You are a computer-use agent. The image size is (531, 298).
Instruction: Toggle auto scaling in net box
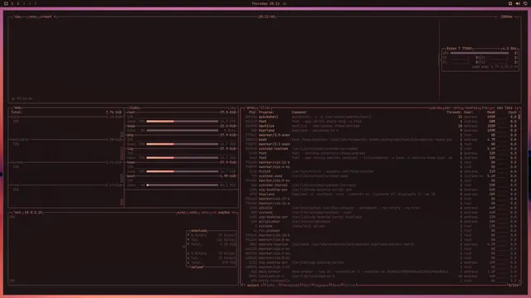point(193,213)
